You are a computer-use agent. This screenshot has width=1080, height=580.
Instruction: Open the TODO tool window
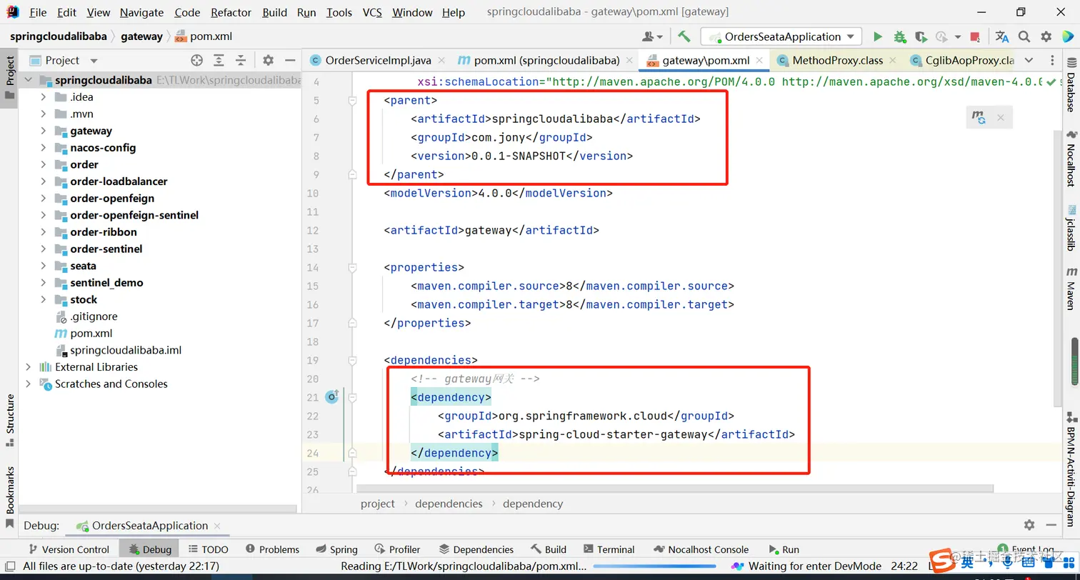209,549
